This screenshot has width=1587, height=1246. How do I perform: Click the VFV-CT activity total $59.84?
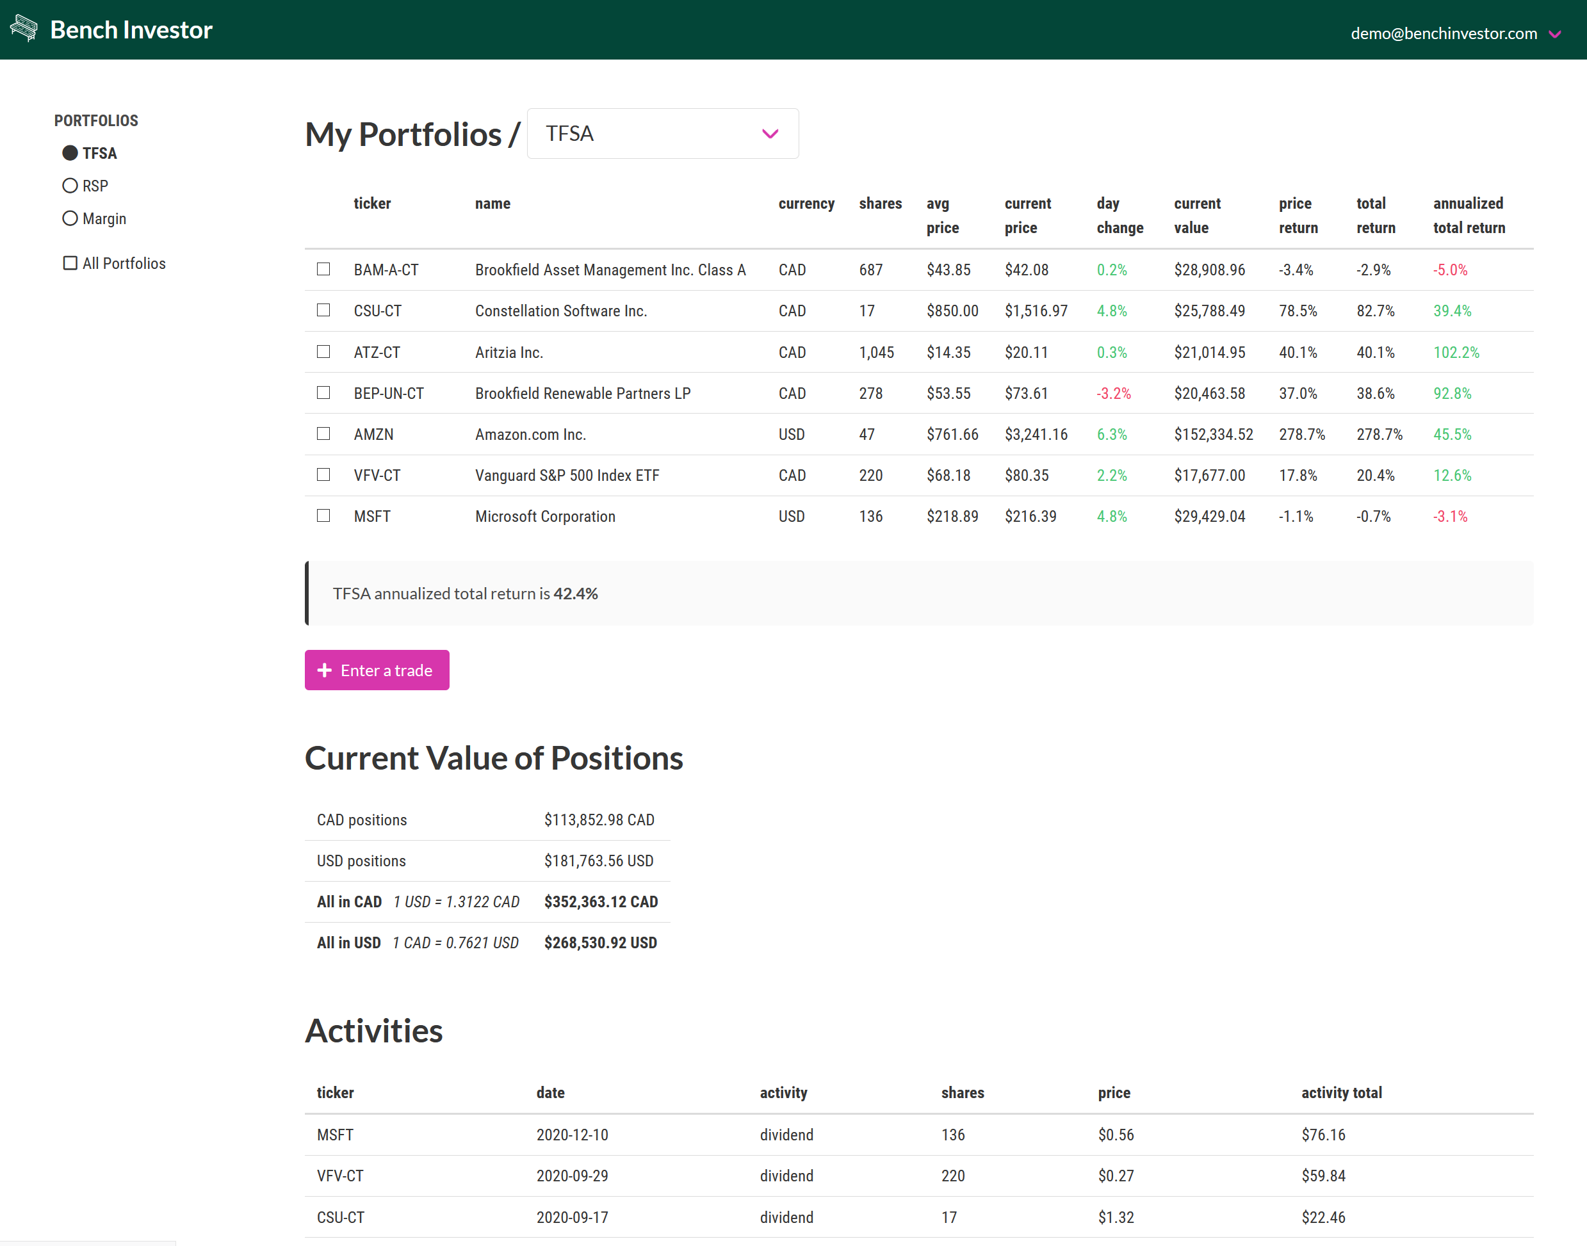1323,1175
